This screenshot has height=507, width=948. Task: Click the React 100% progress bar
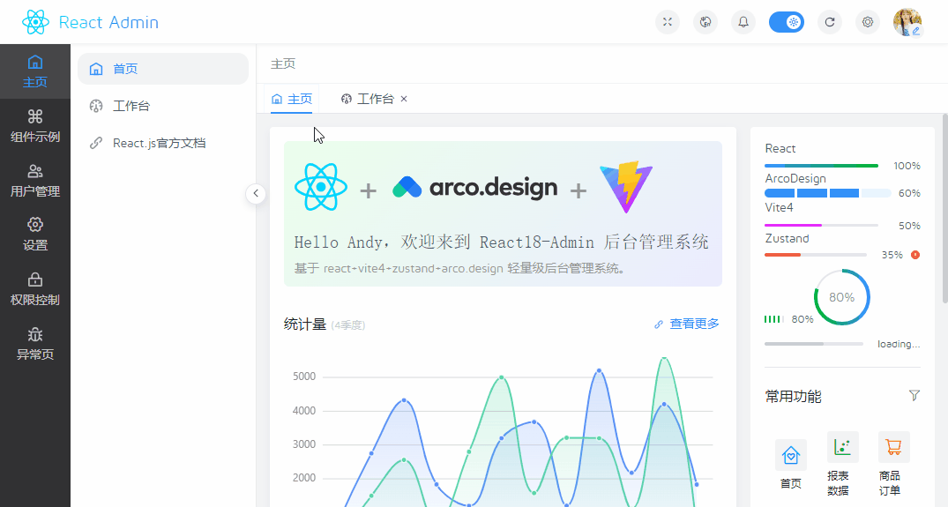(x=821, y=166)
